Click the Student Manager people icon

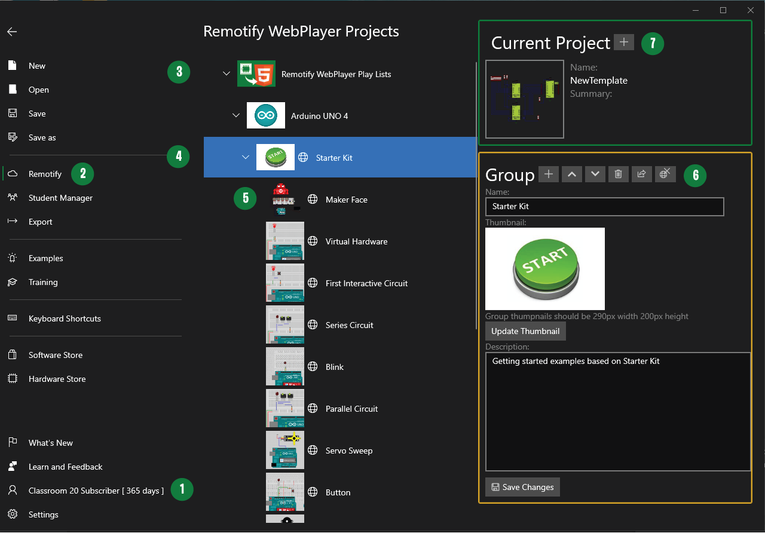(12, 198)
